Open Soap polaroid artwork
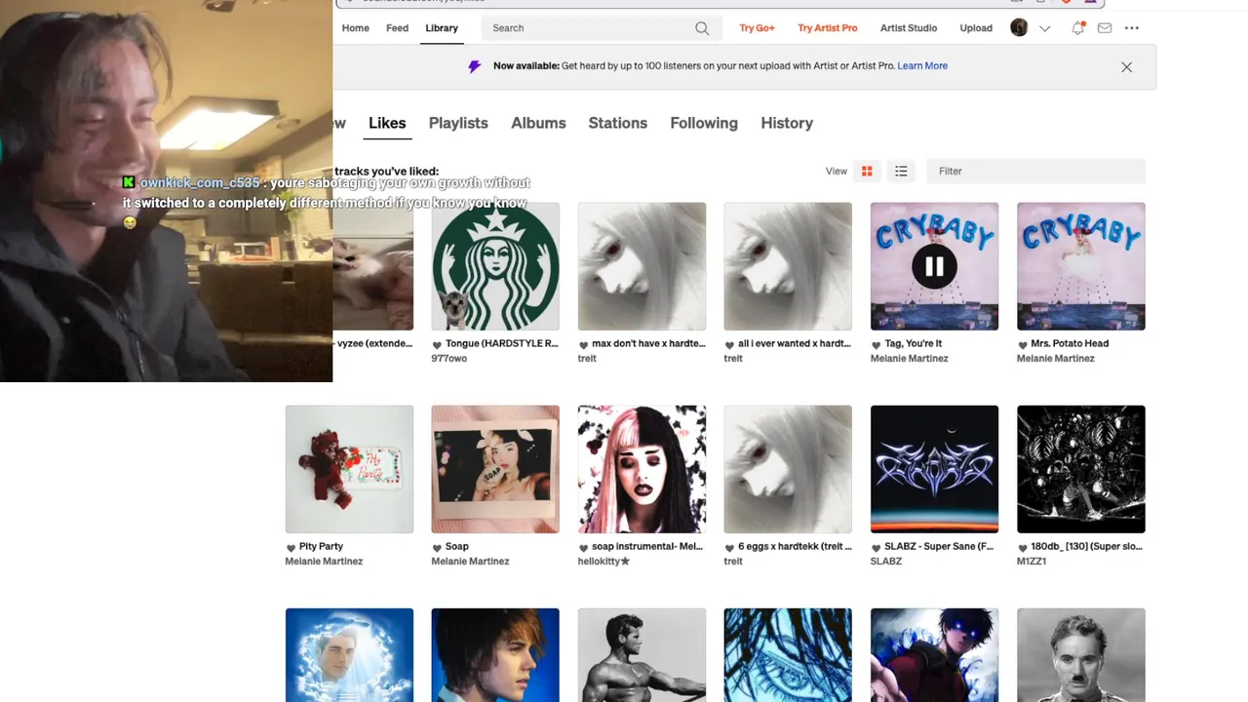Viewport: 1248px width, 702px height. click(x=495, y=469)
